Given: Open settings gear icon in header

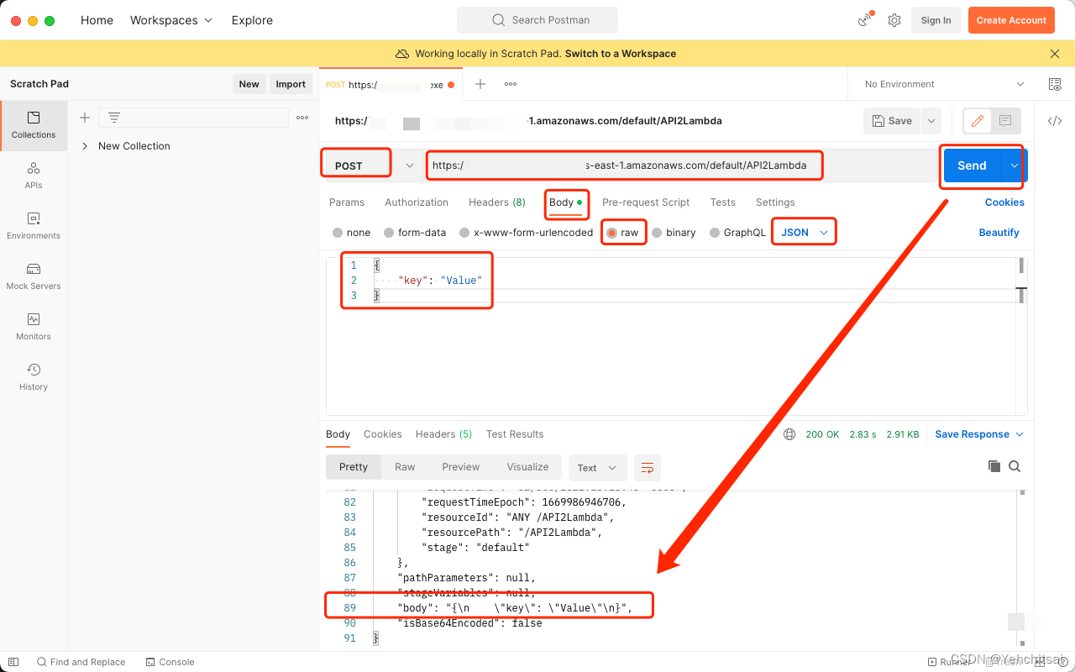Looking at the screenshot, I should (x=894, y=20).
